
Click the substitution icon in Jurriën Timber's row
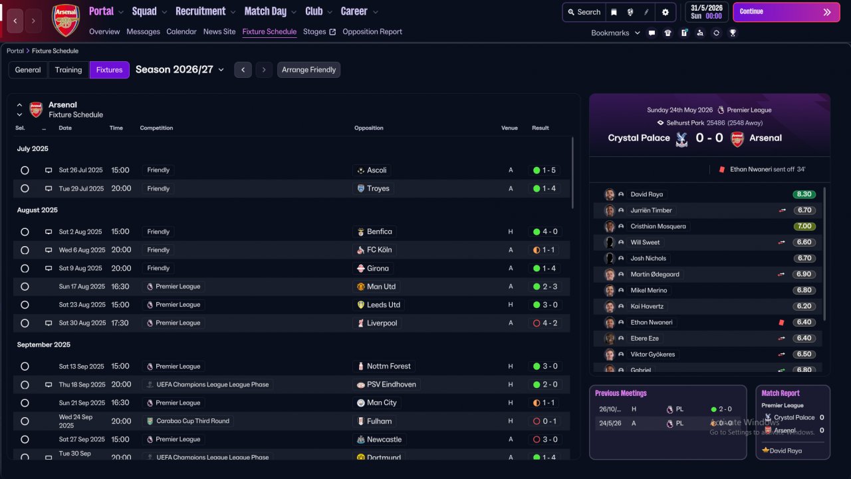[x=783, y=210]
